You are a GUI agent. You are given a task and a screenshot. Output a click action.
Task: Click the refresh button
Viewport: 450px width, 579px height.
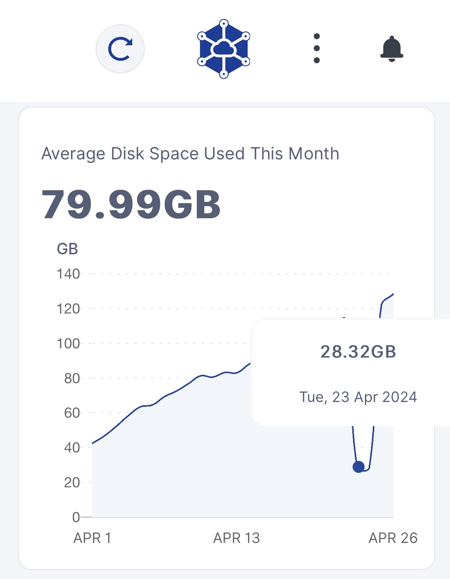[x=120, y=49]
